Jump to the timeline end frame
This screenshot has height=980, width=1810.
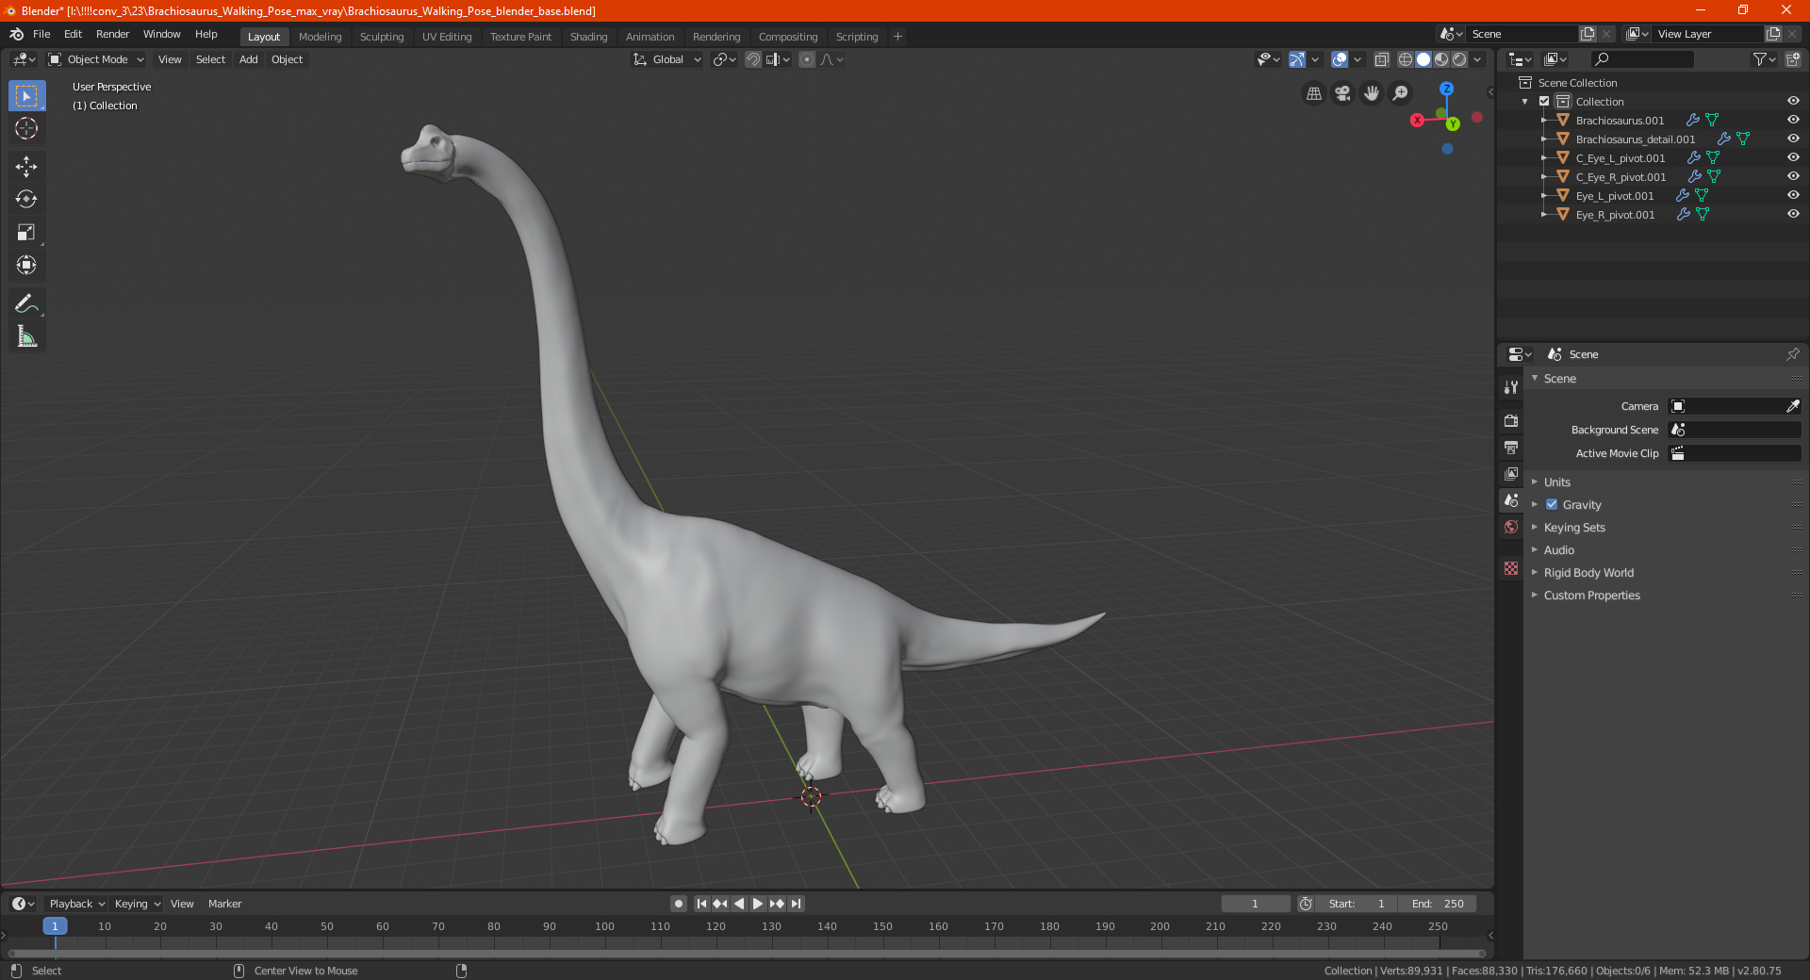click(x=796, y=904)
